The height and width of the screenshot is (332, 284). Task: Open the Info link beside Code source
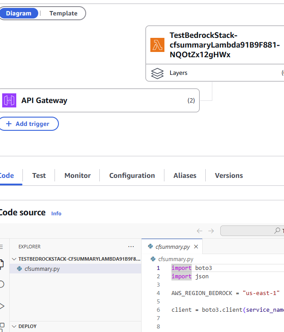56,214
